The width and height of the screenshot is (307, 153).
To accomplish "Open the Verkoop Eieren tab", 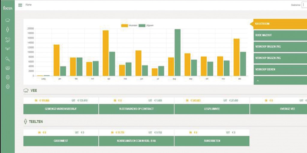I will click(280, 69).
